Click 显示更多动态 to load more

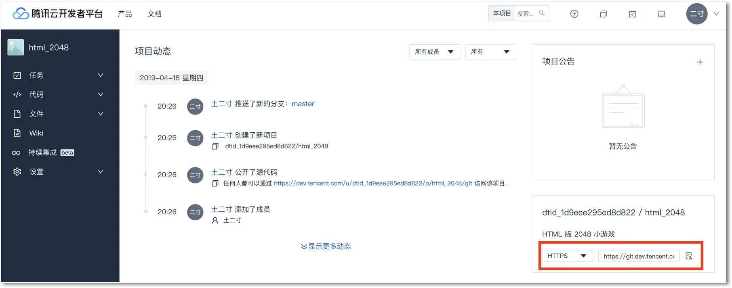coord(326,246)
